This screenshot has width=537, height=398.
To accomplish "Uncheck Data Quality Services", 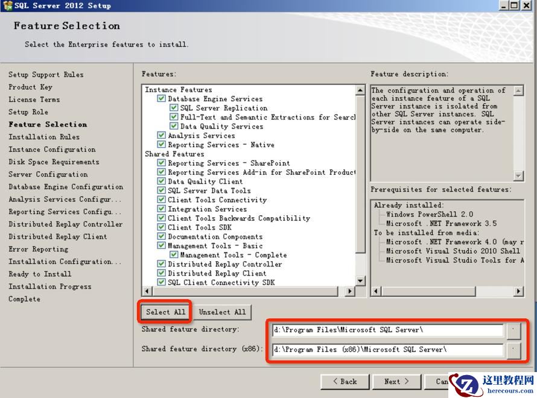I will [174, 126].
